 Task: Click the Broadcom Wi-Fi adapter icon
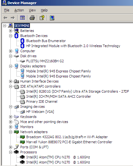point(22,137)
